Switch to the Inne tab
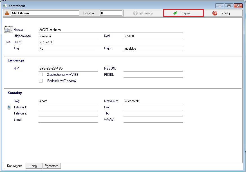 pyautogui.click(x=34, y=166)
